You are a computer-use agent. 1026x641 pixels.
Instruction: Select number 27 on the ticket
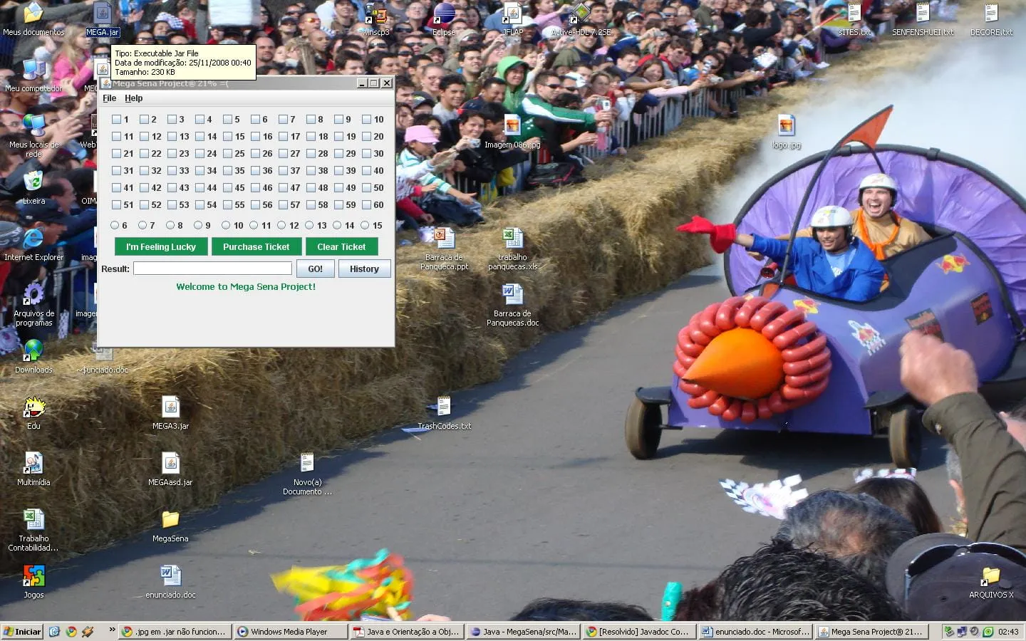click(284, 154)
